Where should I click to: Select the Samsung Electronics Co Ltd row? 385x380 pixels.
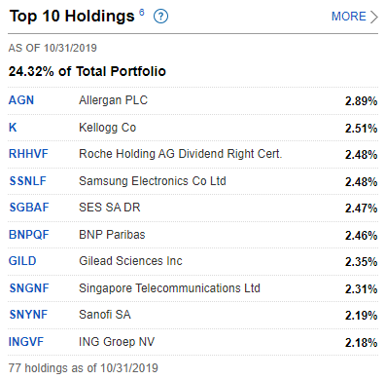pyautogui.click(x=192, y=181)
